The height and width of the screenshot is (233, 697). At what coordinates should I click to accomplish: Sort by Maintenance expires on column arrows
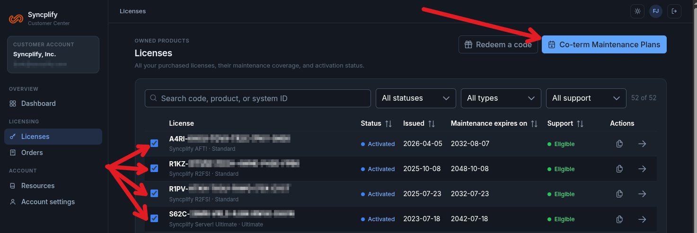534,123
